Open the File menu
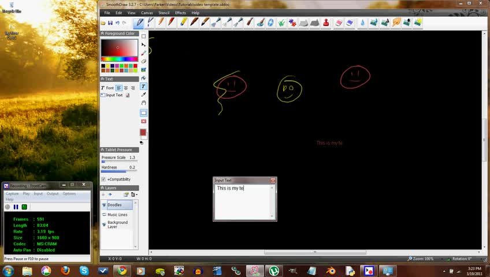The image size is (490, 277). pos(107,13)
